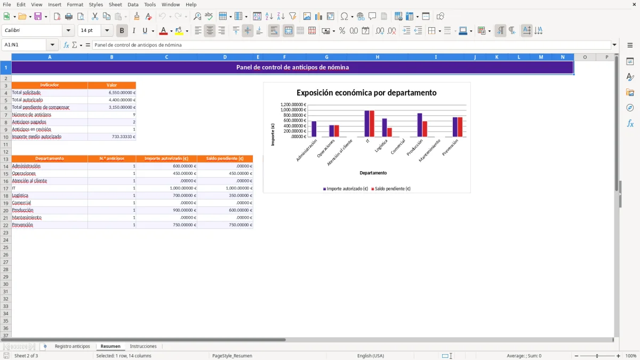Clear direct formatting icon
This screenshot has width=640, height=360.
pyautogui.click(x=148, y=17)
